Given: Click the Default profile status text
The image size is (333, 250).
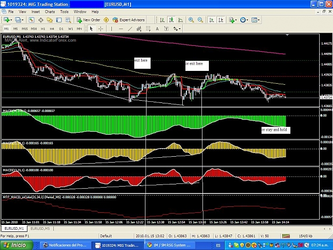Looking at the screenshot, I should [x=106, y=236].
